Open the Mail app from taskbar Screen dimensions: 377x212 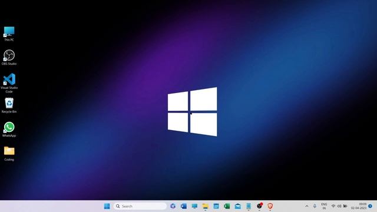[238, 206]
